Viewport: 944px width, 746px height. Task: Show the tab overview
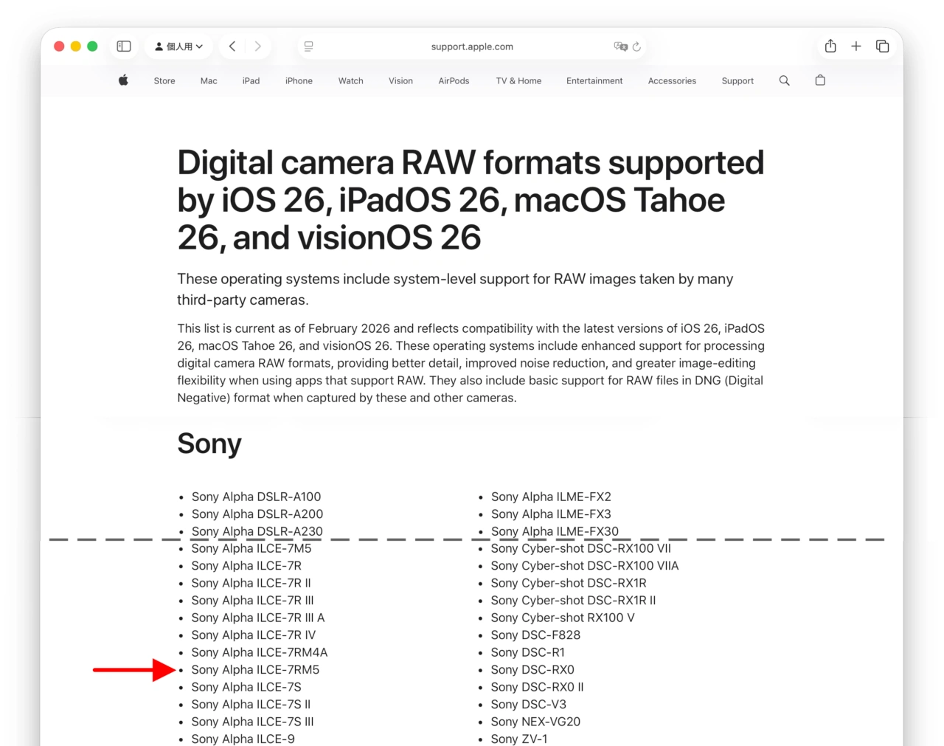point(882,46)
